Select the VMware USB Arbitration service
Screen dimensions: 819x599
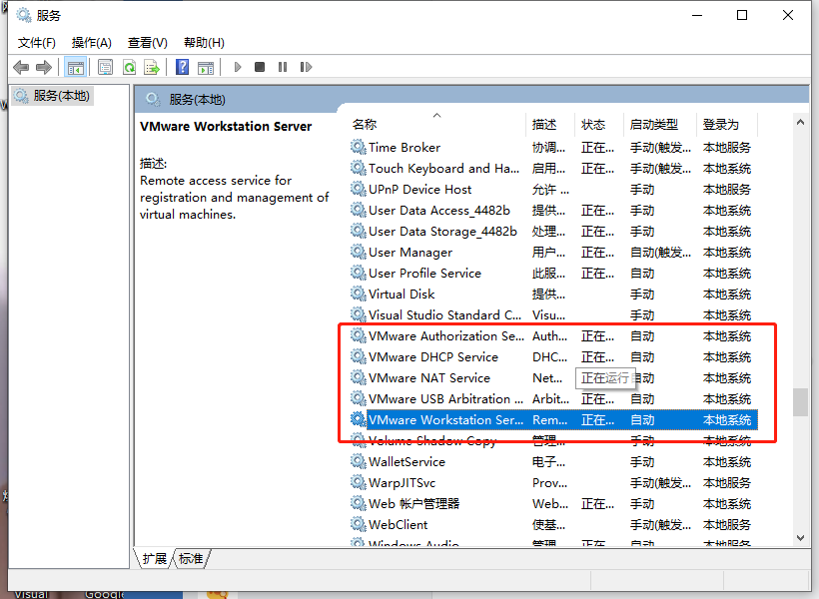(x=553, y=398)
